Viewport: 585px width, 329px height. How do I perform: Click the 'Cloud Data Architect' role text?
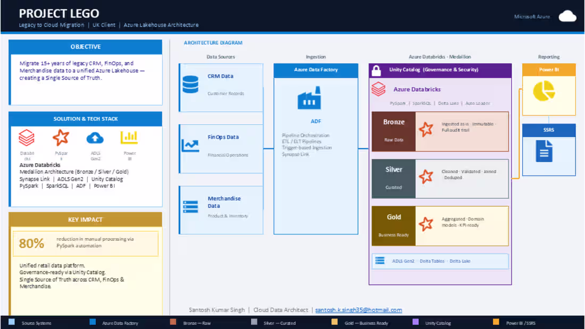pyautogui.click(x=281, y=310)
